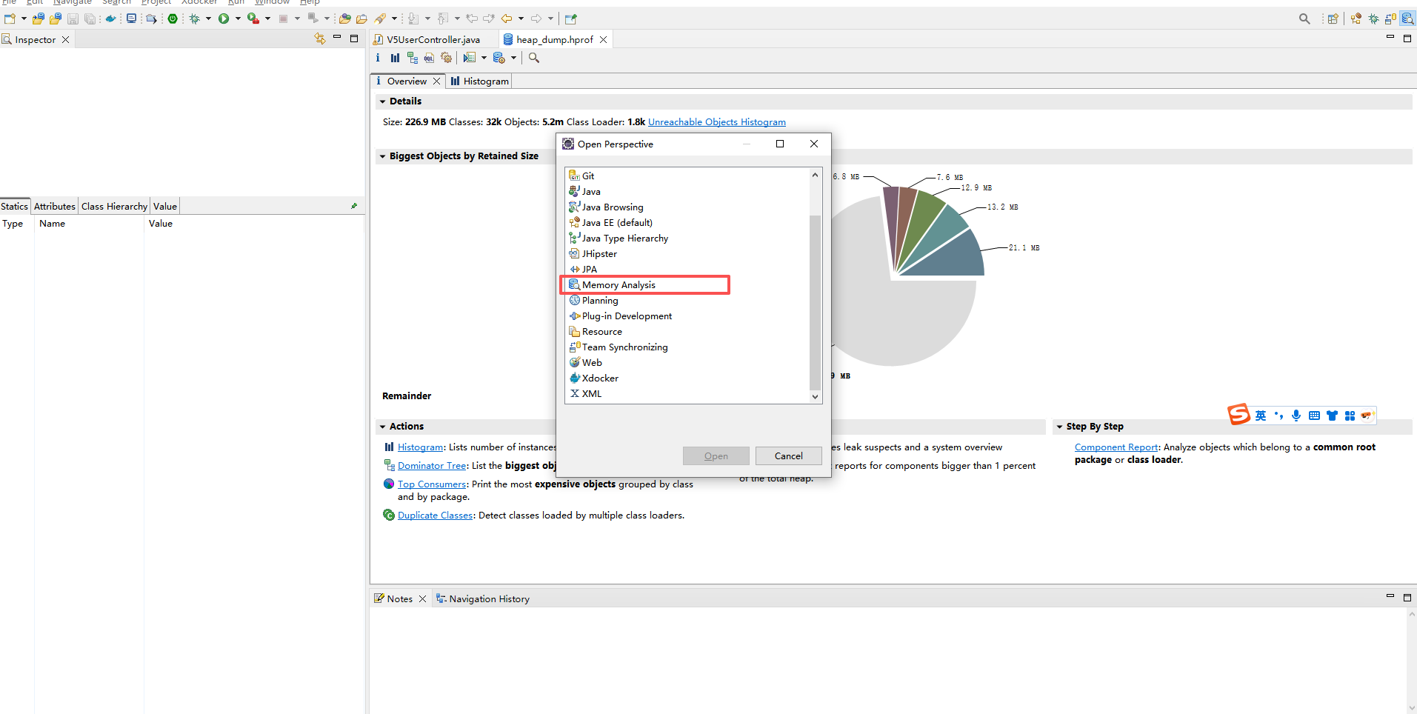Screen dimensions: 1417x714
Task: Switch to the Memory Analysis perspective icon
Action: point(1407,19)
